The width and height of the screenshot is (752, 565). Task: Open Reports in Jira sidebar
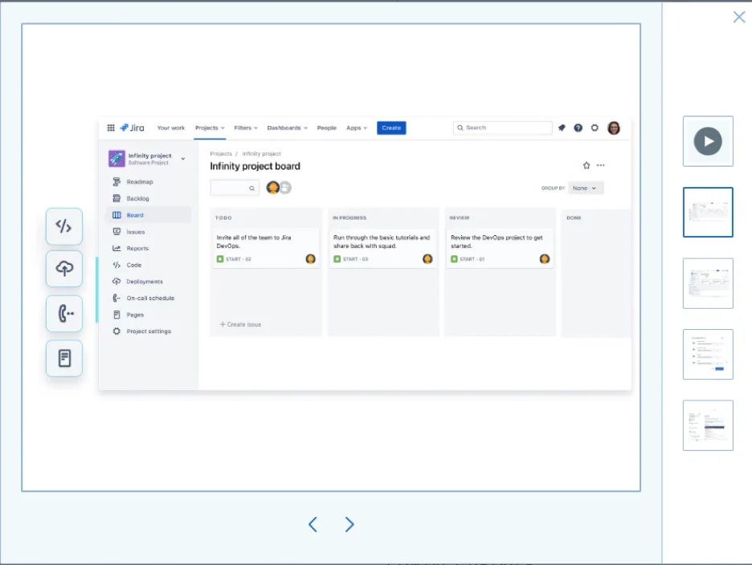148,248
